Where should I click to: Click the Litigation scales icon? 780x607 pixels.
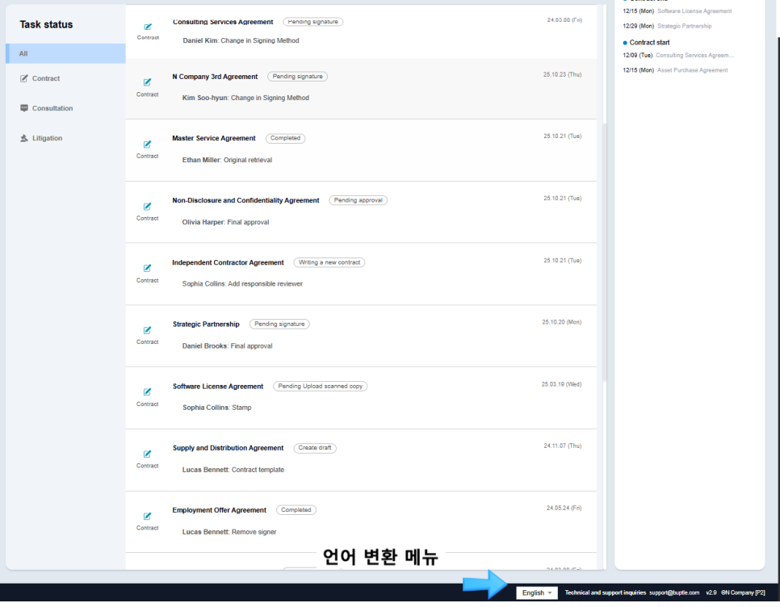point(25,137)
